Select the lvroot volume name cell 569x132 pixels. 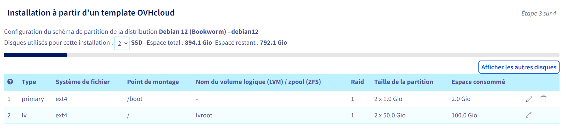[x=204, y=115]
